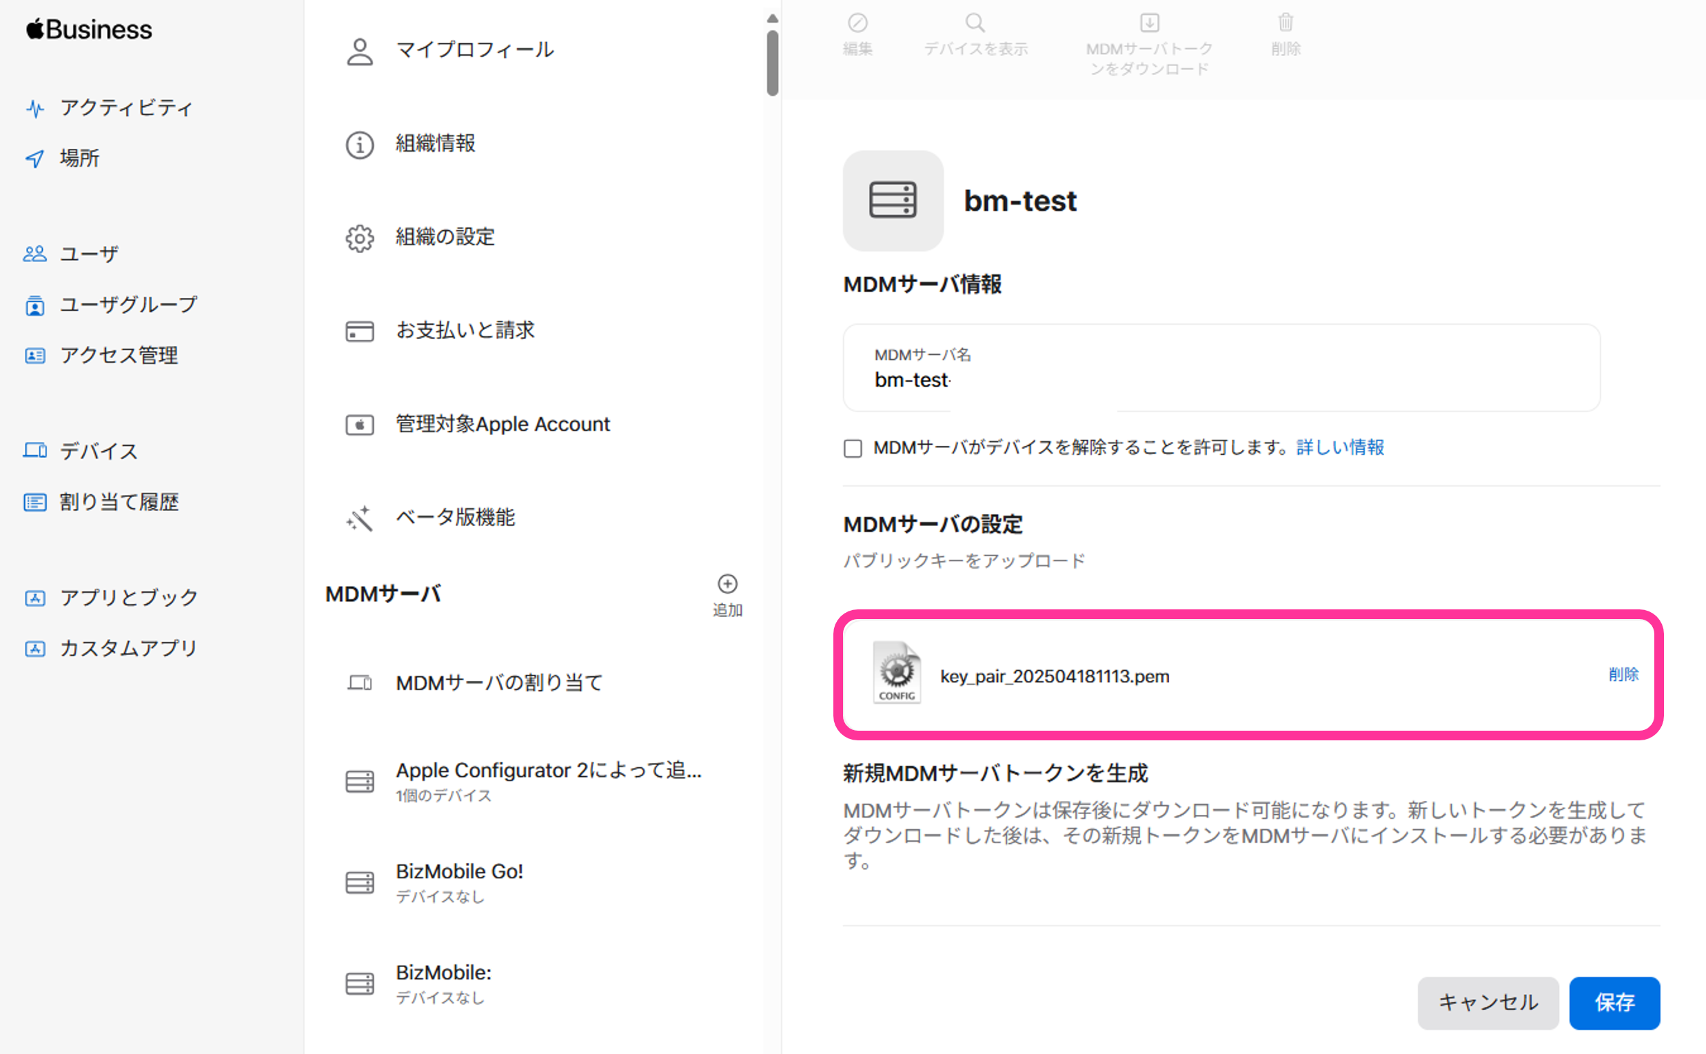Click MDMサーバトークンをダウンロード download icon
Image resolution: width=1706 pixels, height=1054 pixels.
point(1149,23)
